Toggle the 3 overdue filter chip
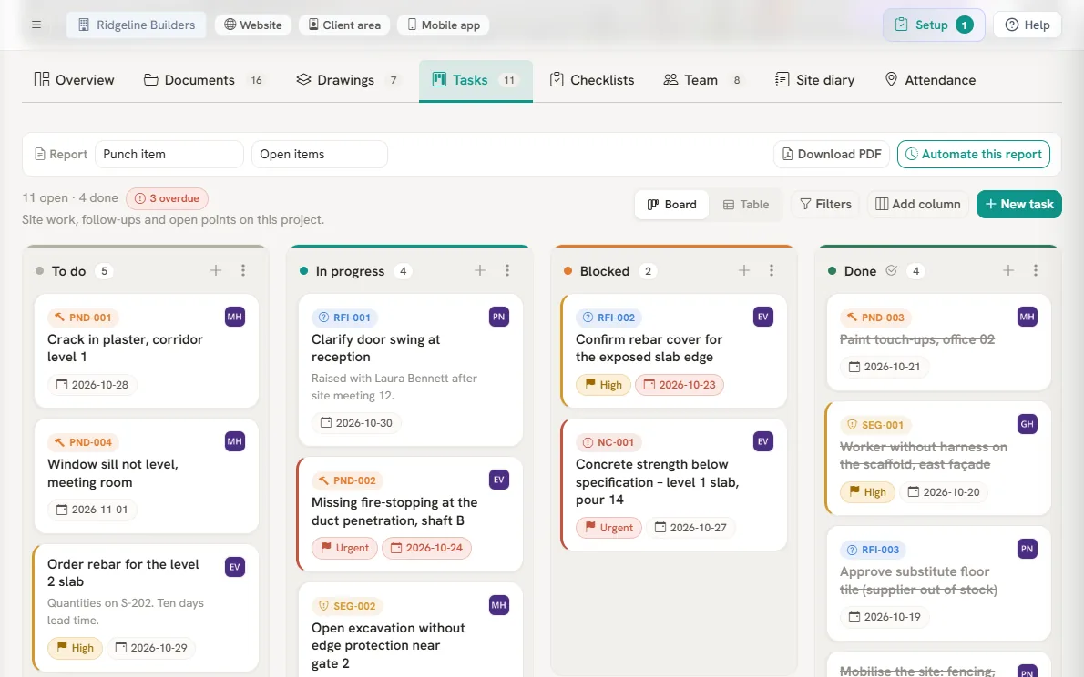The width and height of the screenshot is (1084, 677). (x=168, y=198)
